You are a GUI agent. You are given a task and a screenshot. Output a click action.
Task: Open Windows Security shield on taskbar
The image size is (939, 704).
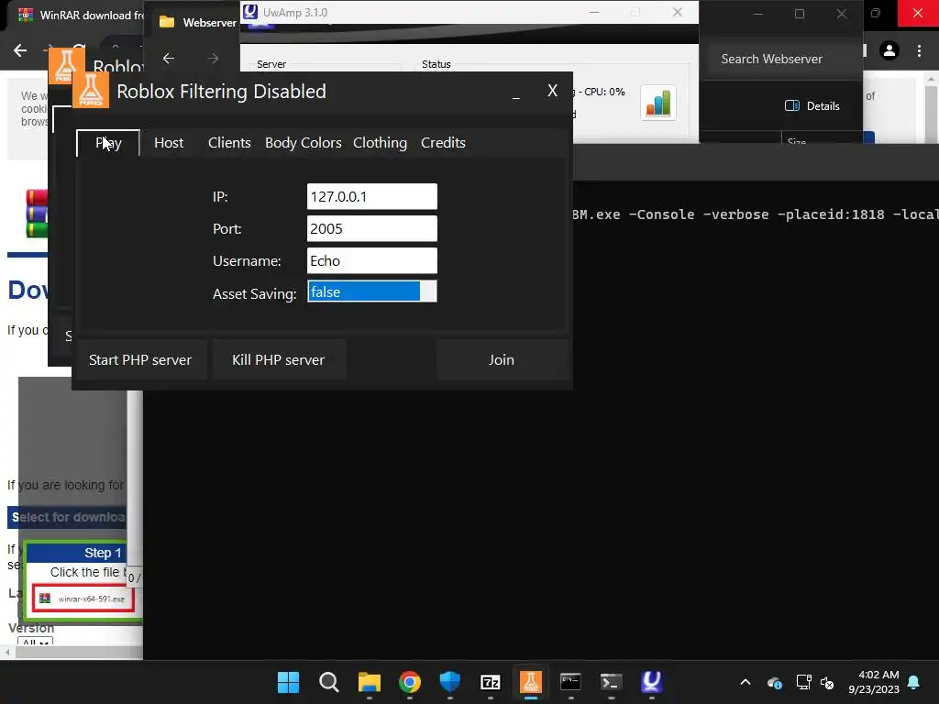[x=449, y=682]
